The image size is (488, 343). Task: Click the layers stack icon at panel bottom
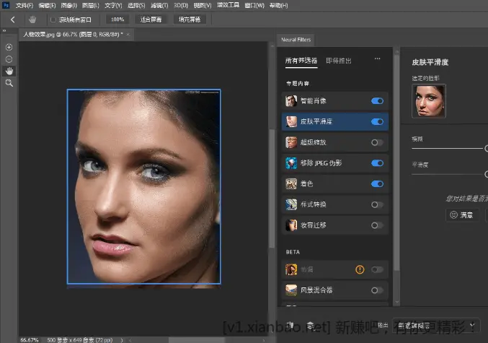(310, 326)
